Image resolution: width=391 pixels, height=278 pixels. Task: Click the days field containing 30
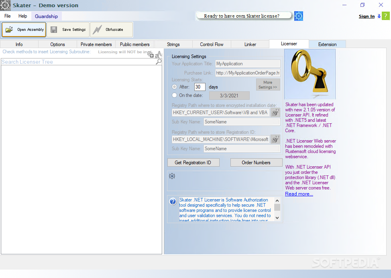[200, 87]
